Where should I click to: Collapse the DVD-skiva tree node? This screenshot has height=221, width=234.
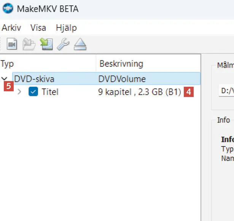click(4, 78)
